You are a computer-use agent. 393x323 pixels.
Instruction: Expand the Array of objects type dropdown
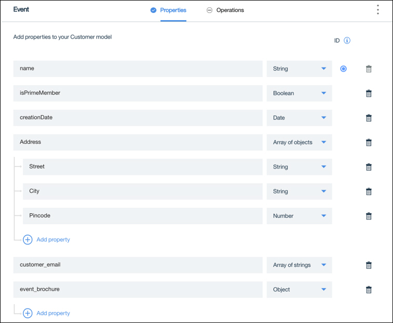pyautogui.click(x=299, y=143)
